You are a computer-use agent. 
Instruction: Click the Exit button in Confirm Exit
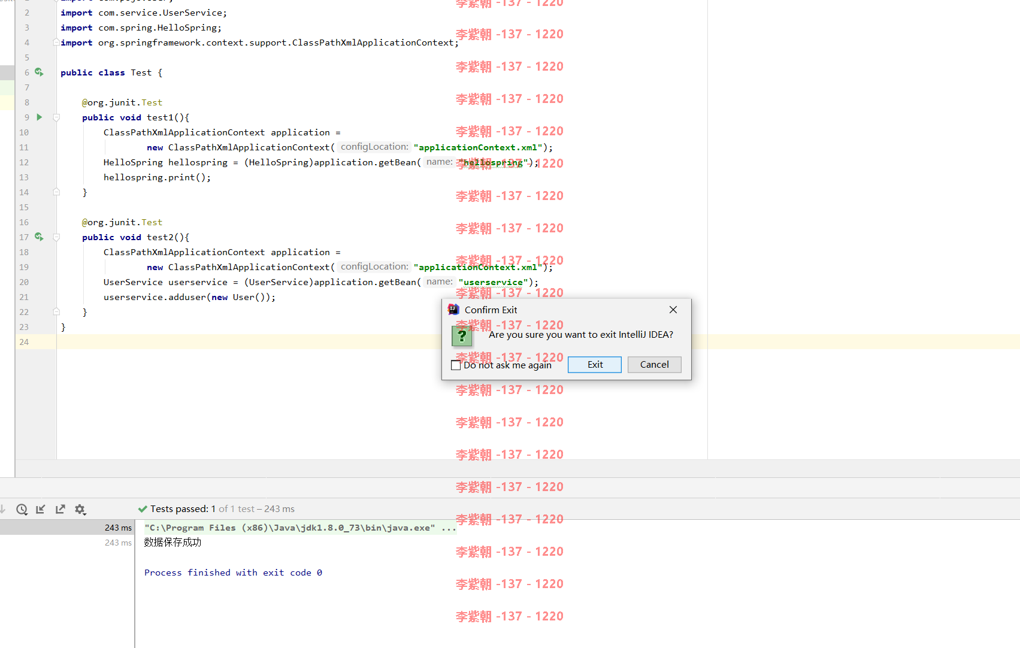(594, 365)
